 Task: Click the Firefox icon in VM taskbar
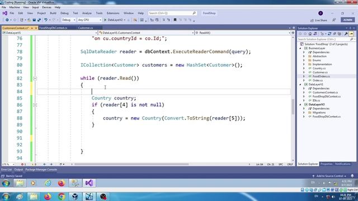pos(62,183)
